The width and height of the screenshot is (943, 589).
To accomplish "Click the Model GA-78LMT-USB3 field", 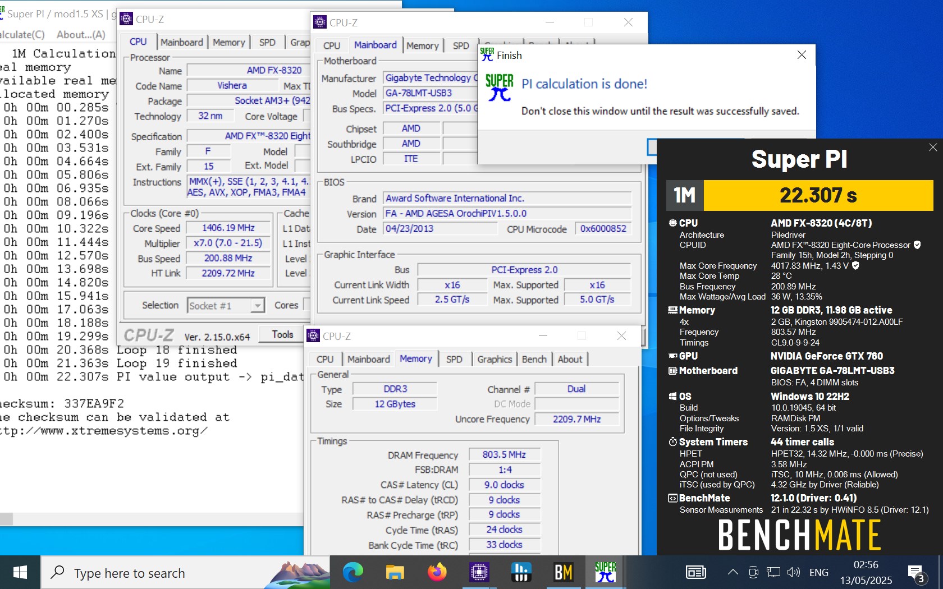I will pyautogui.click(x=430, y=93).
